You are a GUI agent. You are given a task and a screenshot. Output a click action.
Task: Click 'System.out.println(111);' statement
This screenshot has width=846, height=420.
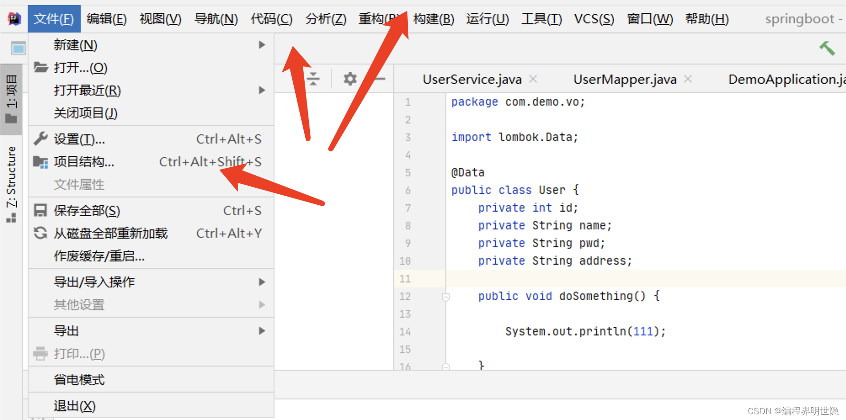[x=586, y=331]
